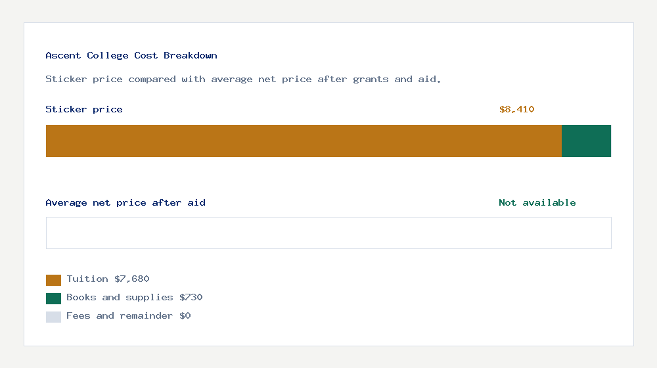
Task: Click the orange Tuition legend swatch
Action: 53,280
